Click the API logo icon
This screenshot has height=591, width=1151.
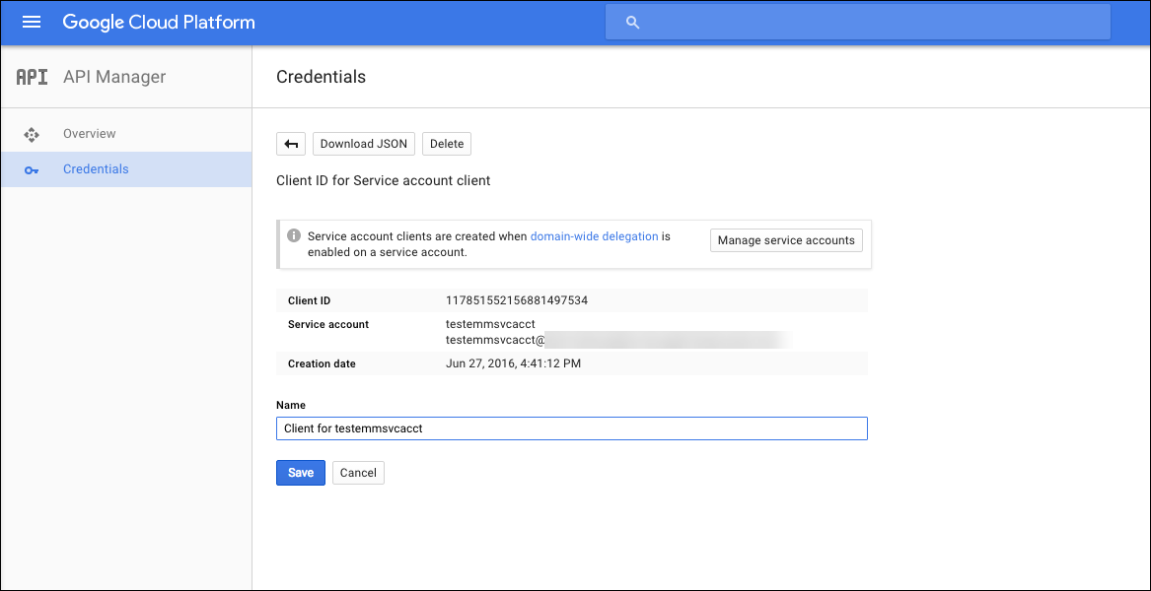coord(33,77)
